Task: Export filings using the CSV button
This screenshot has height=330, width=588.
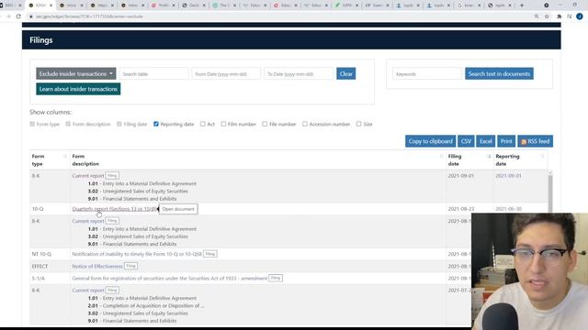Action: (466, 141)
